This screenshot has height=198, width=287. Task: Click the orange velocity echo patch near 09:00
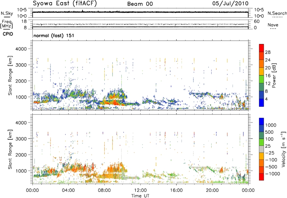[x=114, y=168]
